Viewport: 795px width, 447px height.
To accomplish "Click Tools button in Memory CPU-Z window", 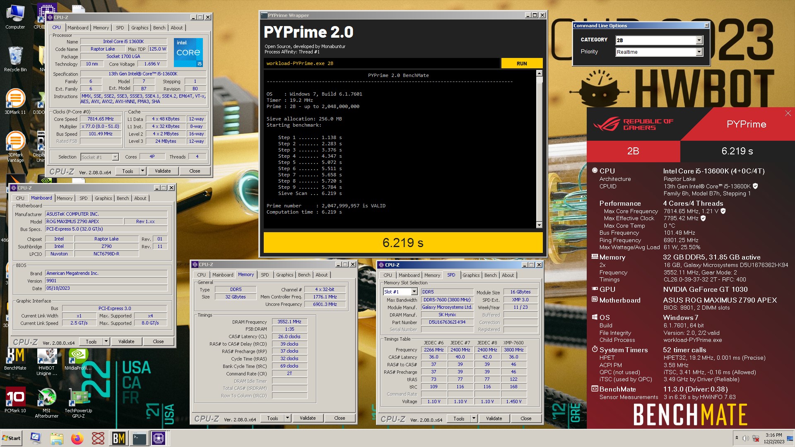I will [272, 418].
